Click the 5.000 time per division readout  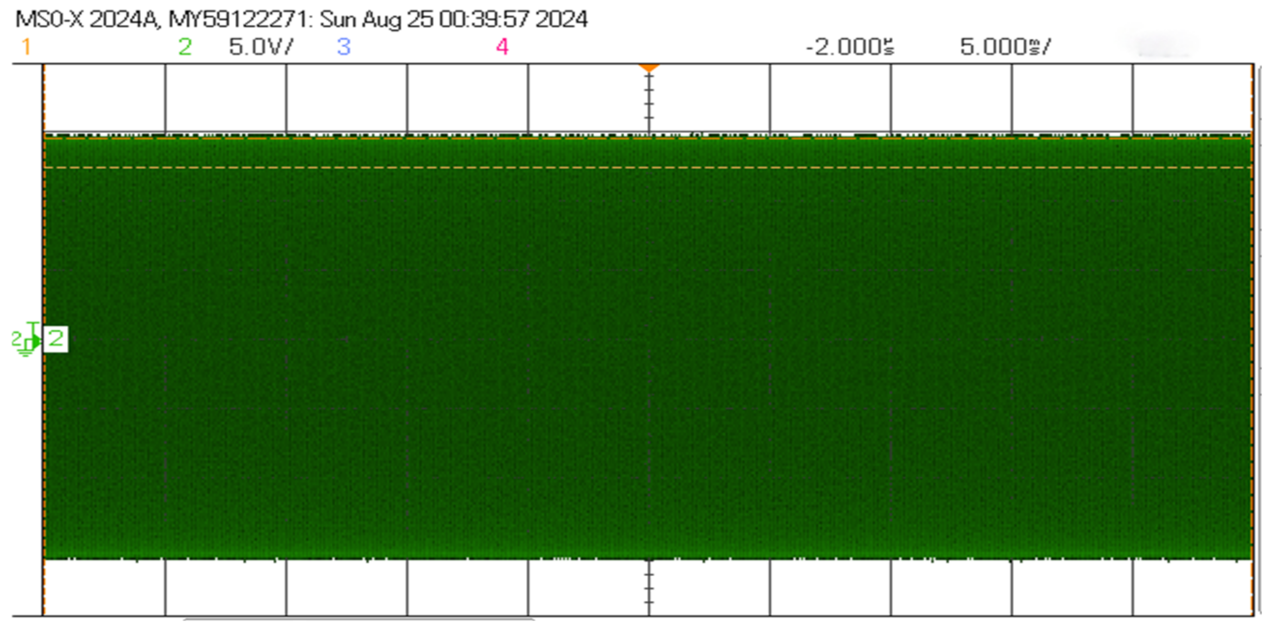point(1005,47)
